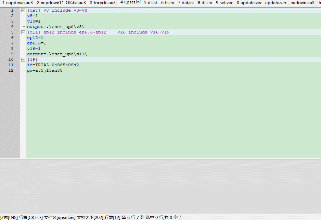Click the output=.\eset_upd\dll\ line
This screenshot has height=220, width=321.
tap(57, 54)
